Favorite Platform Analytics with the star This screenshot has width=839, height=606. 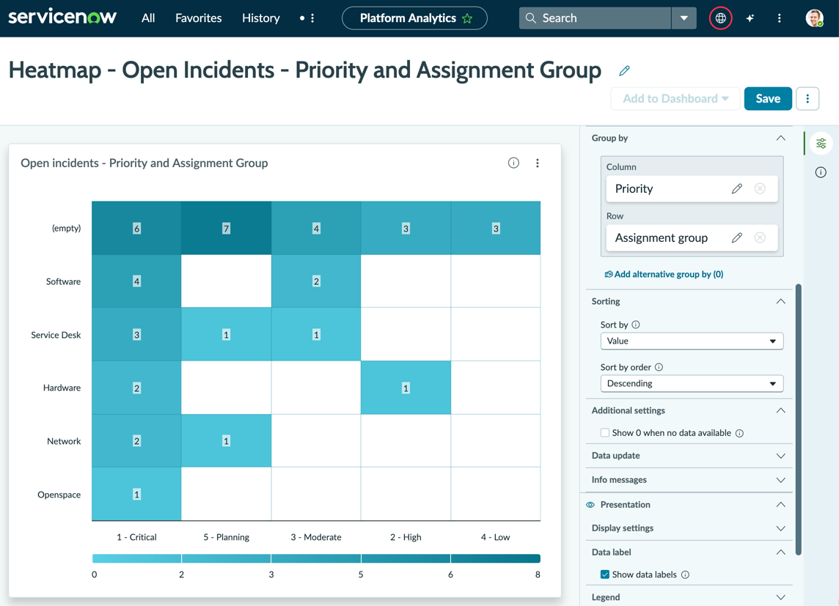tap(467, 19)
